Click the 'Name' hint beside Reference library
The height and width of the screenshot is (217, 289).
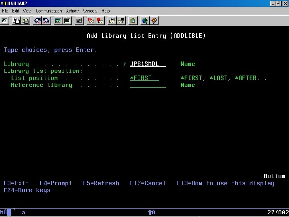187,85
